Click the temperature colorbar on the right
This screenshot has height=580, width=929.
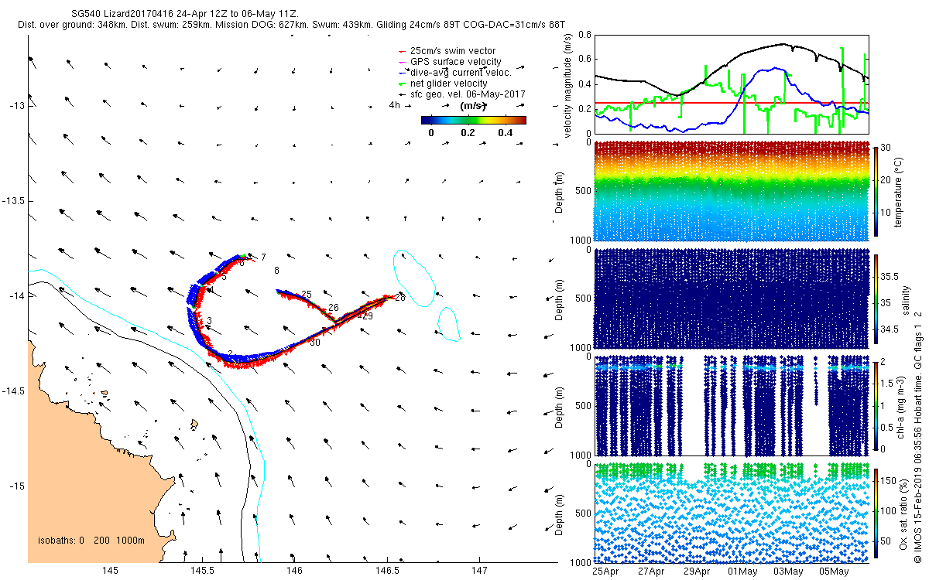(x=876, y=190)
